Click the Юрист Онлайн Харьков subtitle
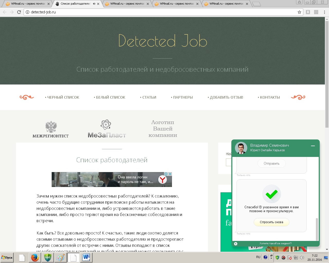Image resolution: width=329 pixels, height=263 pixels. pyautogui.click(x=268, y=150)
